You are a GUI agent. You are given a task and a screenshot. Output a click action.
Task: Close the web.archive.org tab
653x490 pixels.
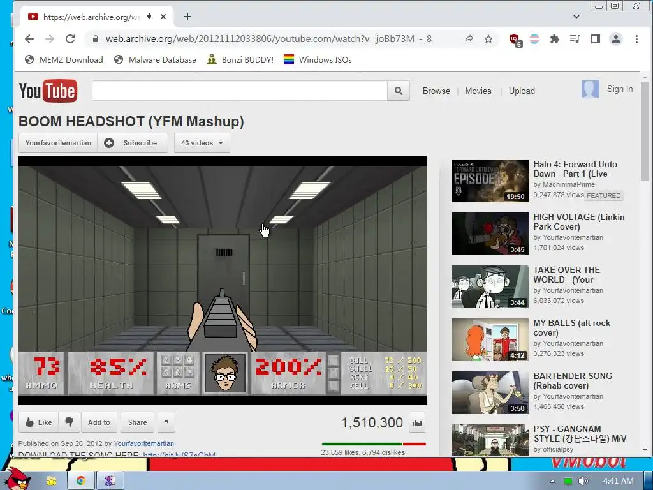pyautogui.click(x=163, y=17)
